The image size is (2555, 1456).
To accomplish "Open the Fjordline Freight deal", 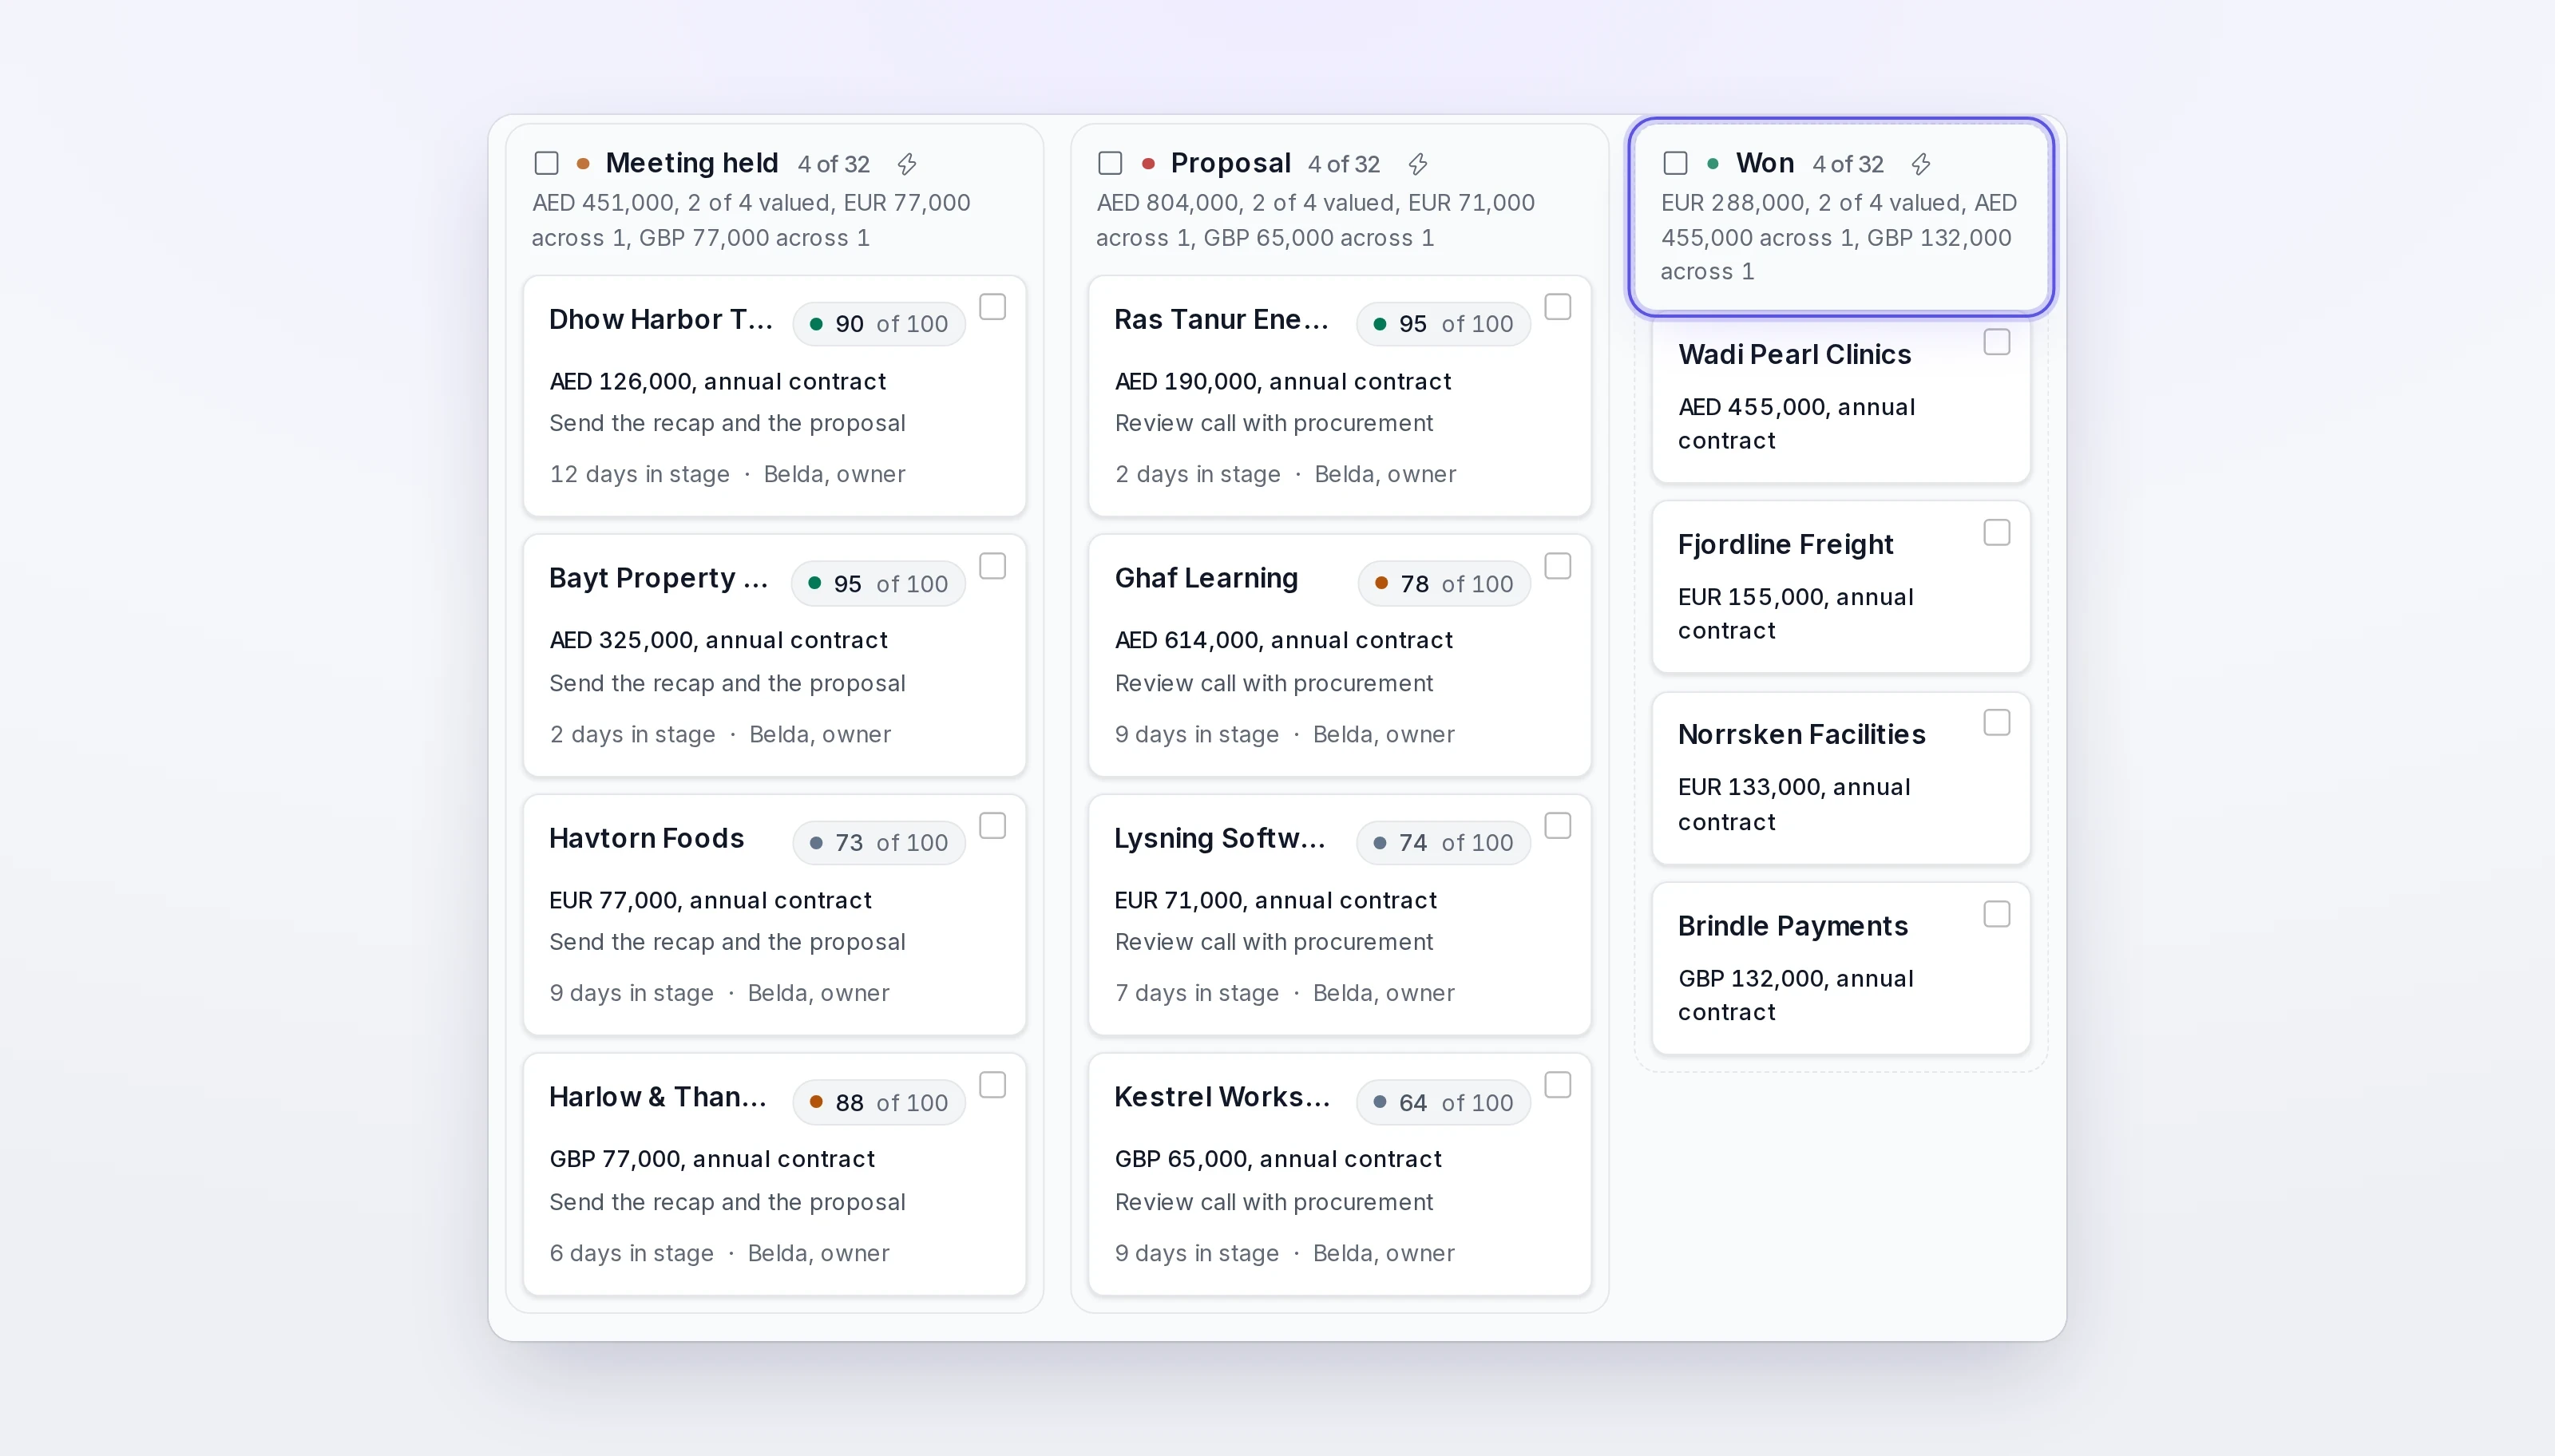I will (1785, 545).
